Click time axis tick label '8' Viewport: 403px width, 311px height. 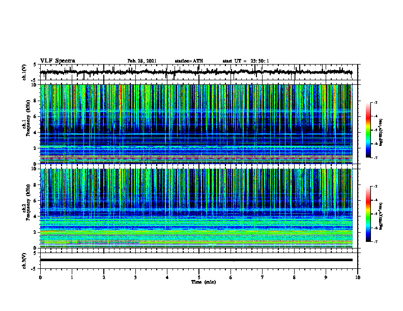[x=294, y=277]
